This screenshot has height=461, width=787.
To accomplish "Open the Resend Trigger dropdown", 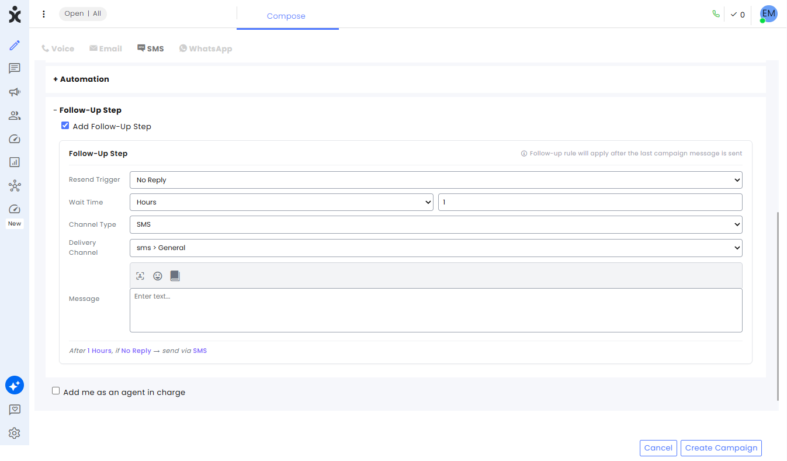I will point(436,180).
